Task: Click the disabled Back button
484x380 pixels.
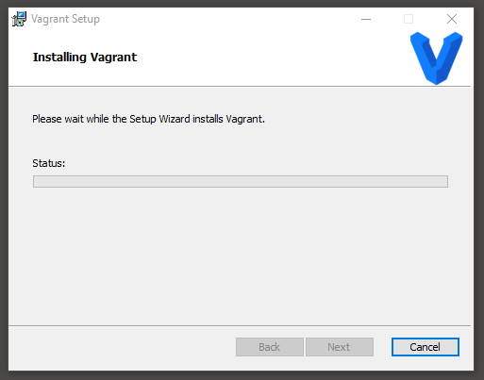Action: [270, 347]
